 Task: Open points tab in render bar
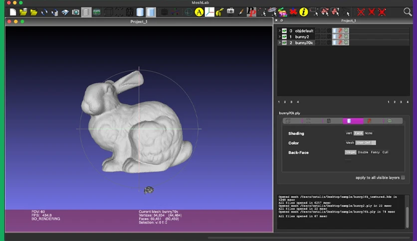(308, 121)
